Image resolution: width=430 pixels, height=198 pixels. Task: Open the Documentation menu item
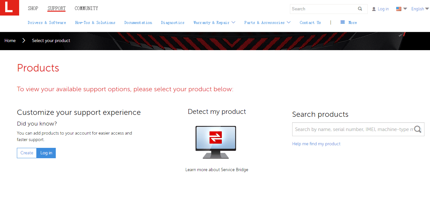coord(138,23)
